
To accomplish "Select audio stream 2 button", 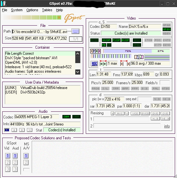I will coord(14,130).
